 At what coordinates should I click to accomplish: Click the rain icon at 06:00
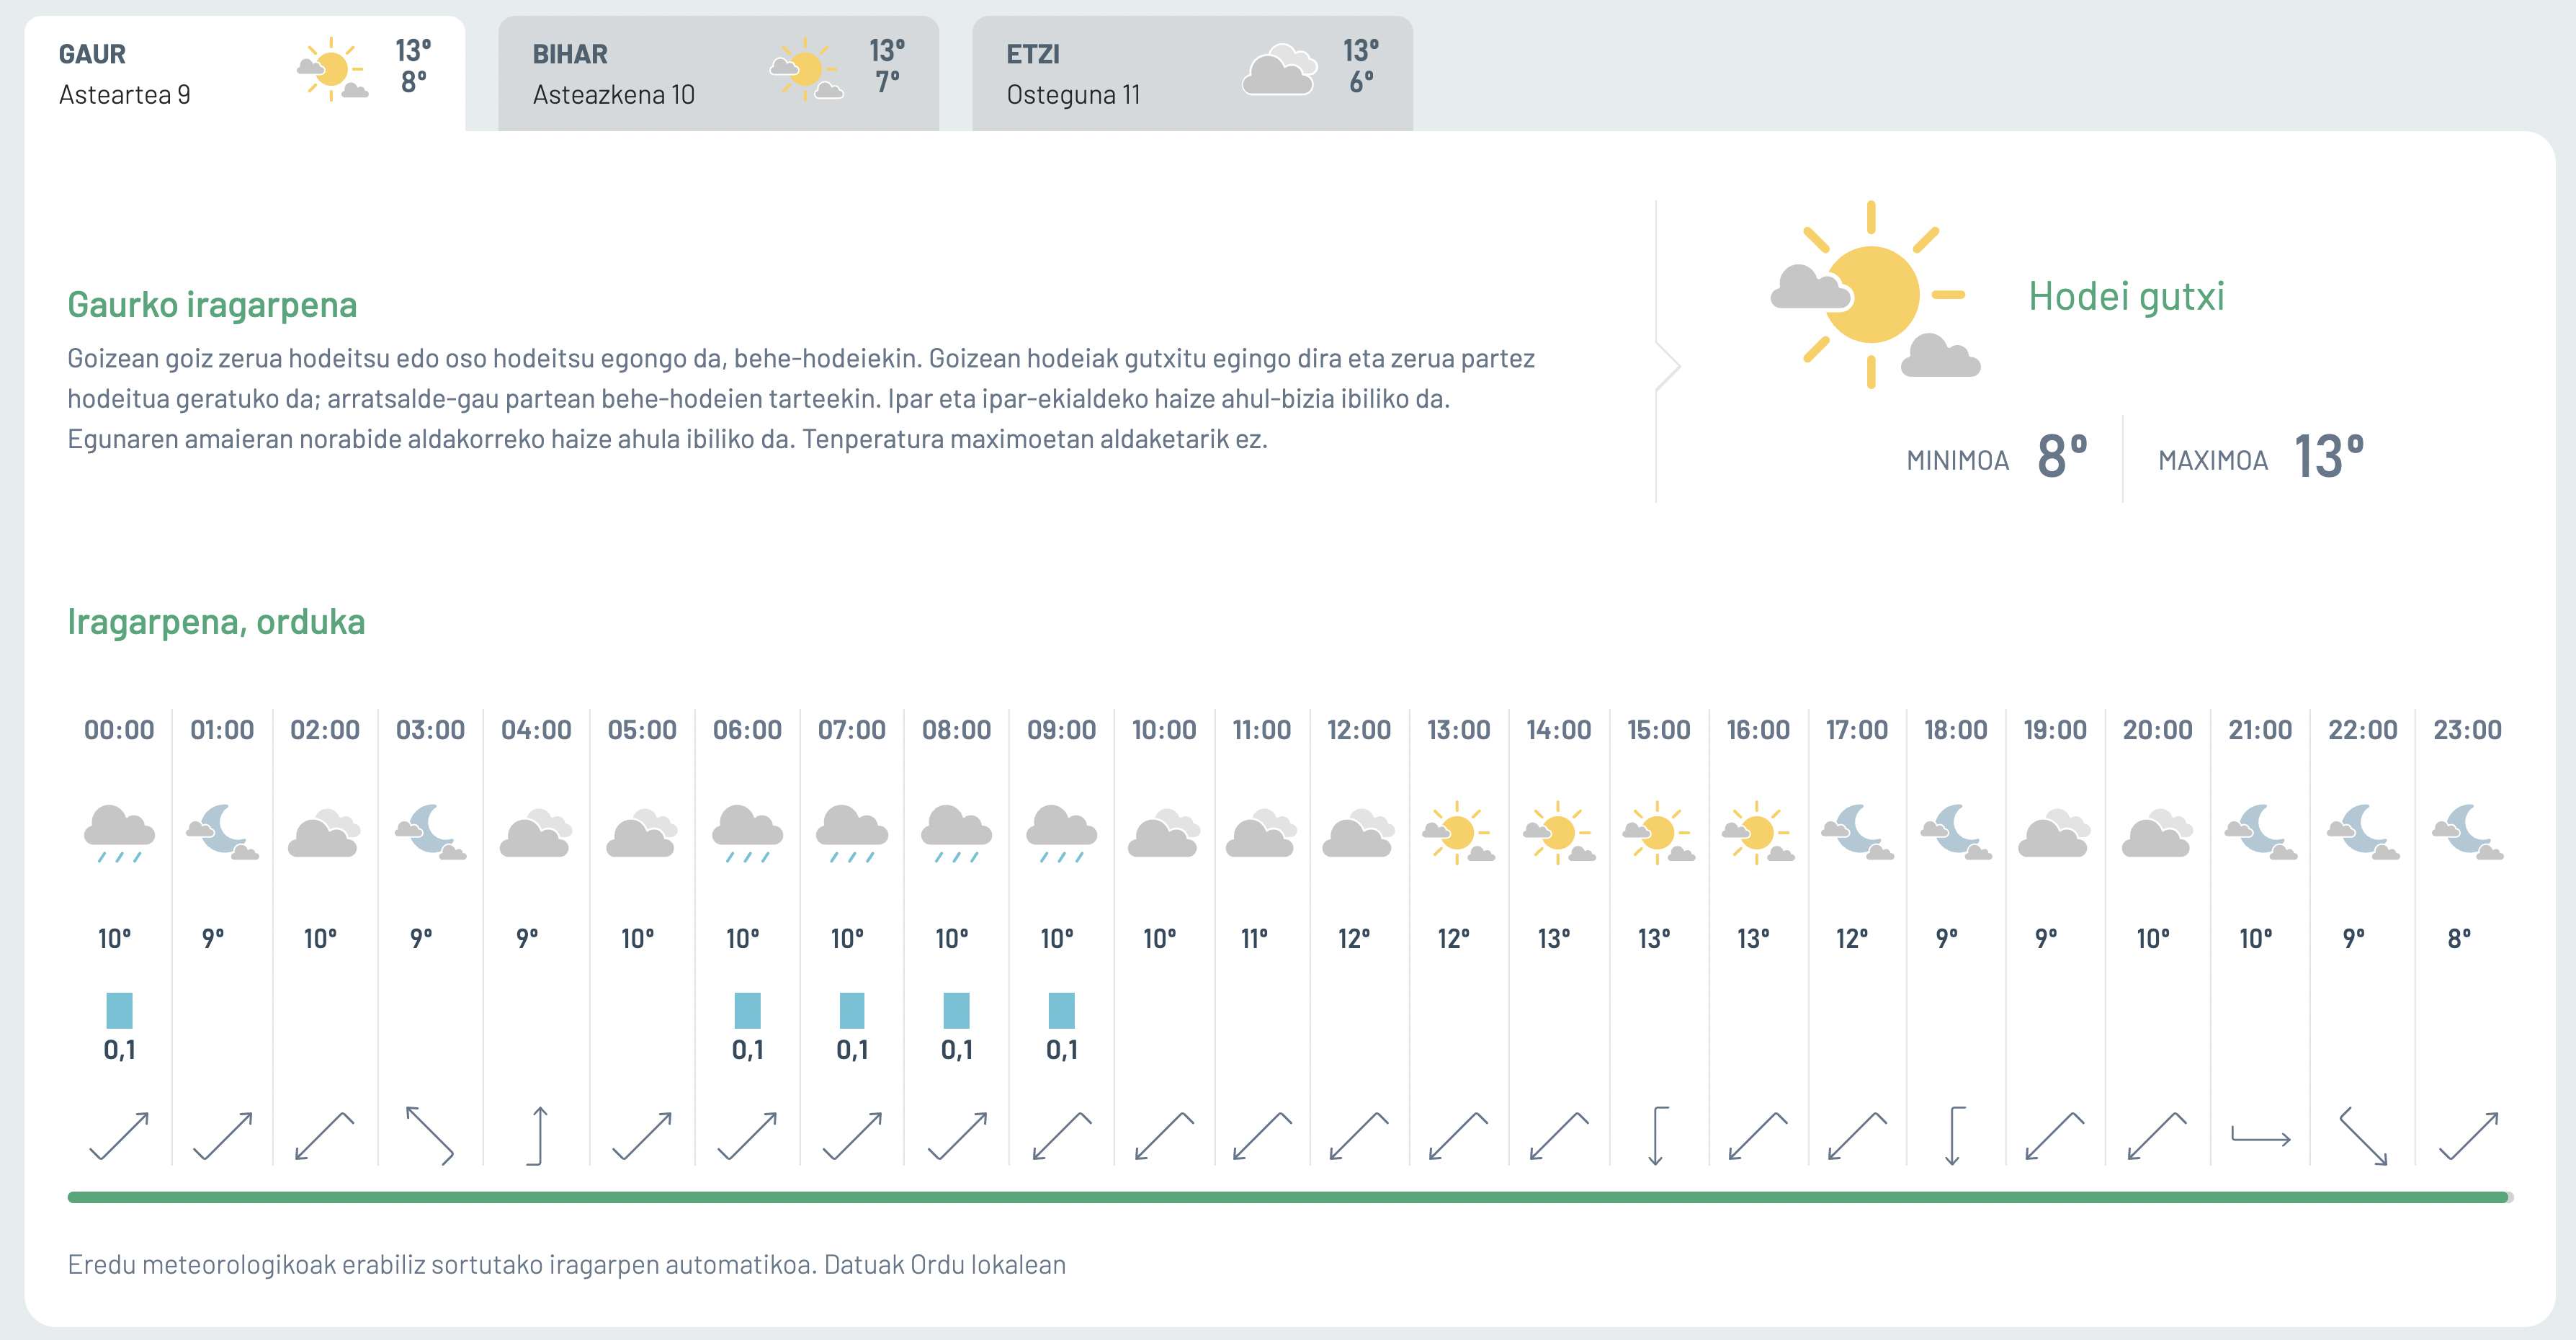(747, 833)
